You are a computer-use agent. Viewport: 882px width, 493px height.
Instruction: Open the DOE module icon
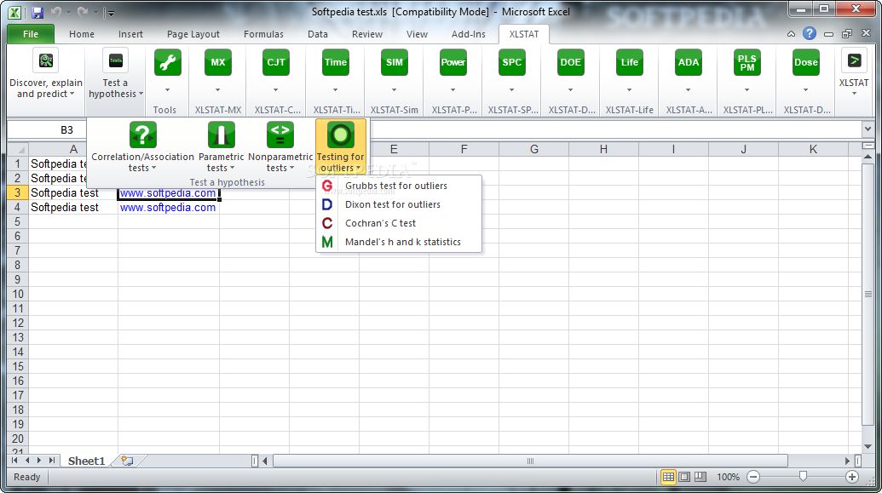point(570,62)
